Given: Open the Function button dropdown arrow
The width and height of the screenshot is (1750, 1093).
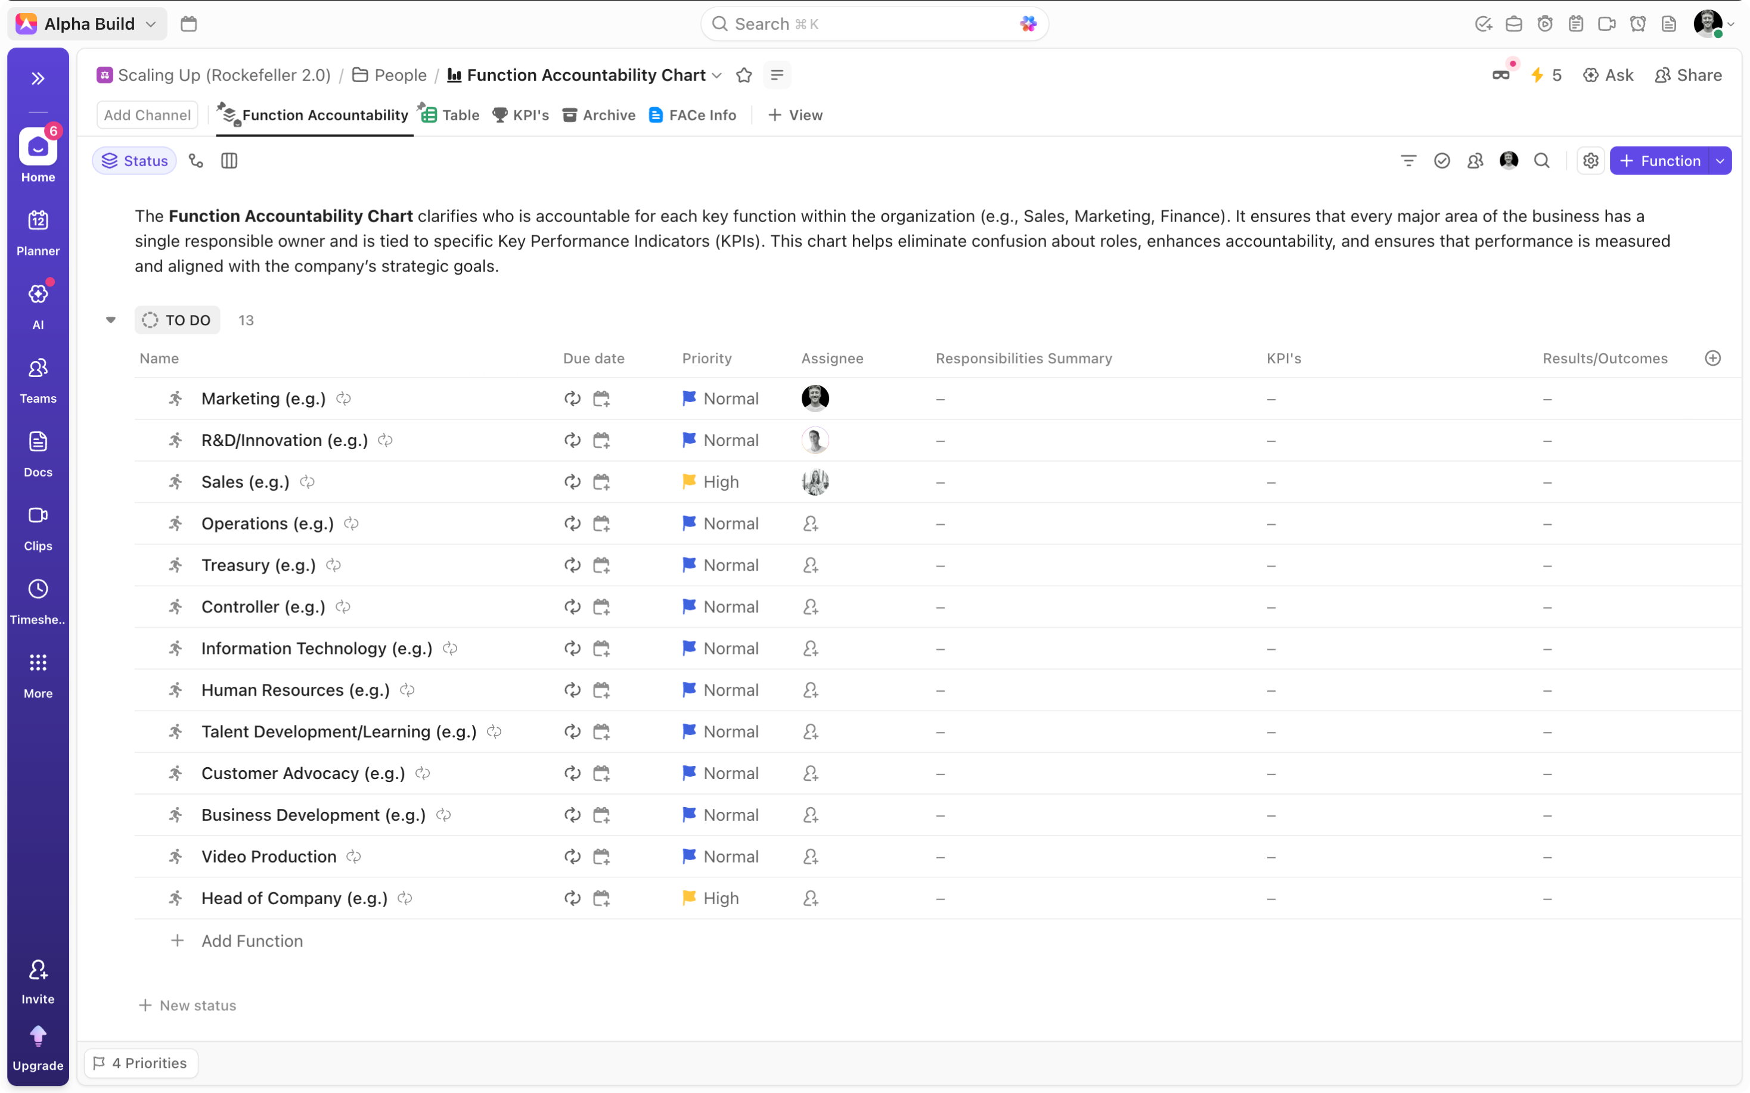Looking at the screenshot, I should pos(1720,160).
